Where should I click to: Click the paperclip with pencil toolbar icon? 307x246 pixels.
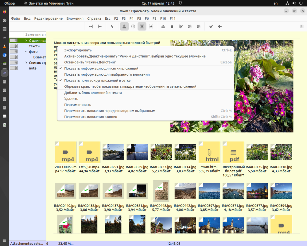pyautogui.click(x=181, y=27)
